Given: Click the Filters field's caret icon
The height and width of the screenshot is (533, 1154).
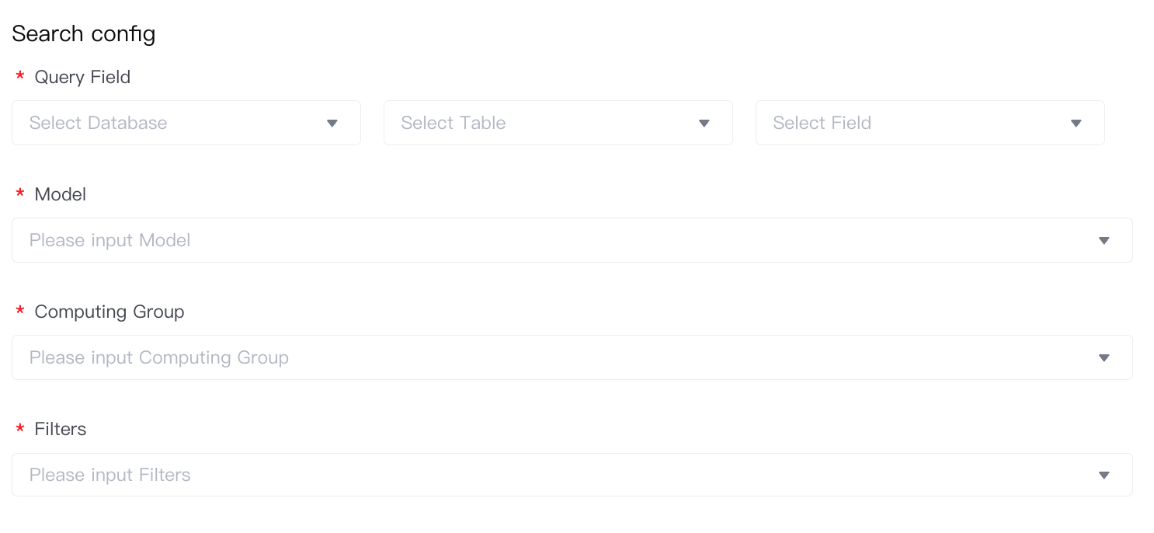Looking at the screenshot, I should (1104, 476).
